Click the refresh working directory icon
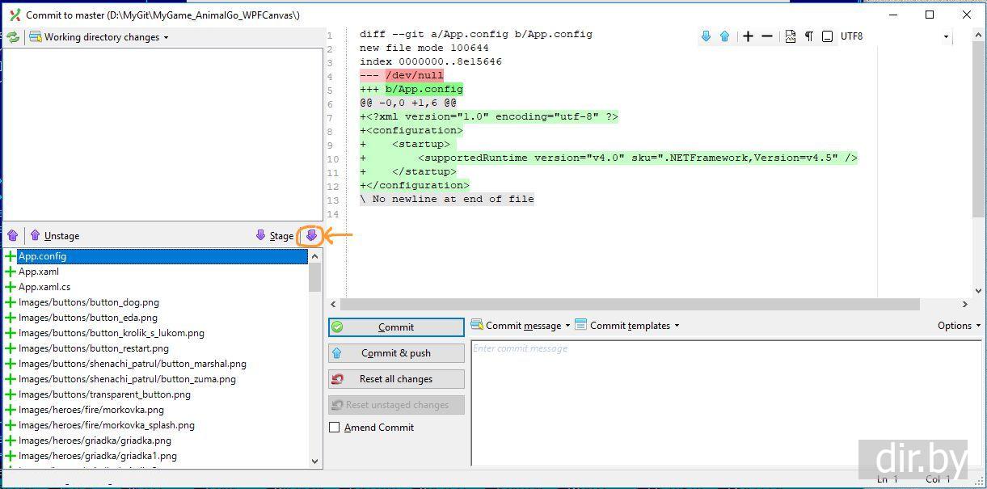 point(13,37)
